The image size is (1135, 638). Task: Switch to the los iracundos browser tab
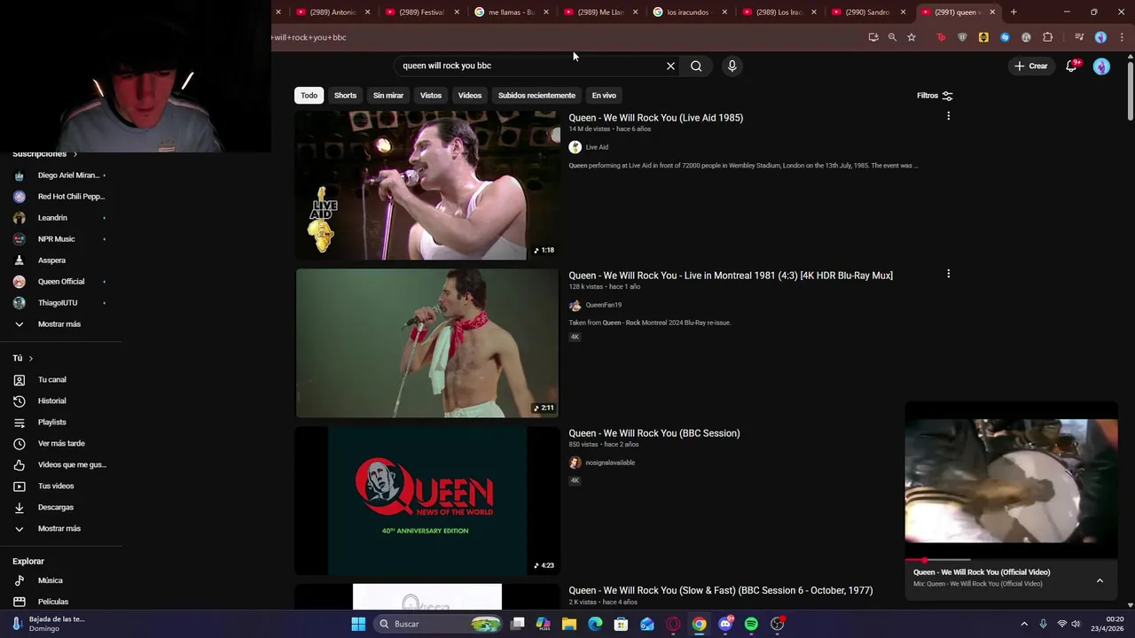pos(688,12)
